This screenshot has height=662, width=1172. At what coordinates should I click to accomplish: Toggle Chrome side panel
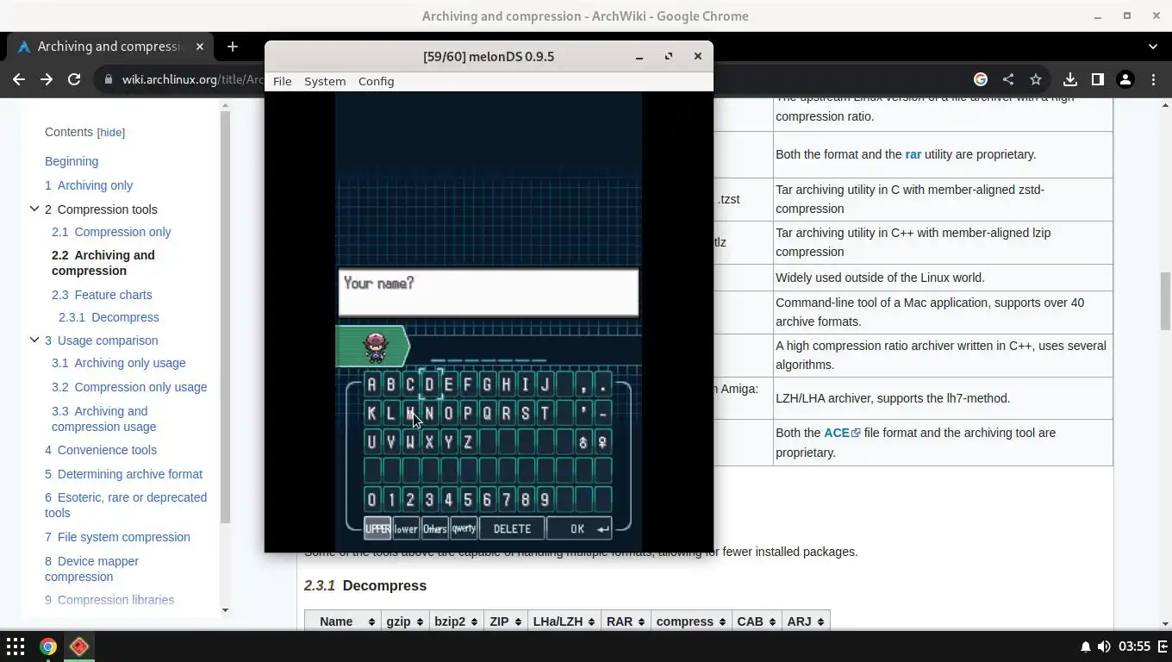tap(1098, 79)
